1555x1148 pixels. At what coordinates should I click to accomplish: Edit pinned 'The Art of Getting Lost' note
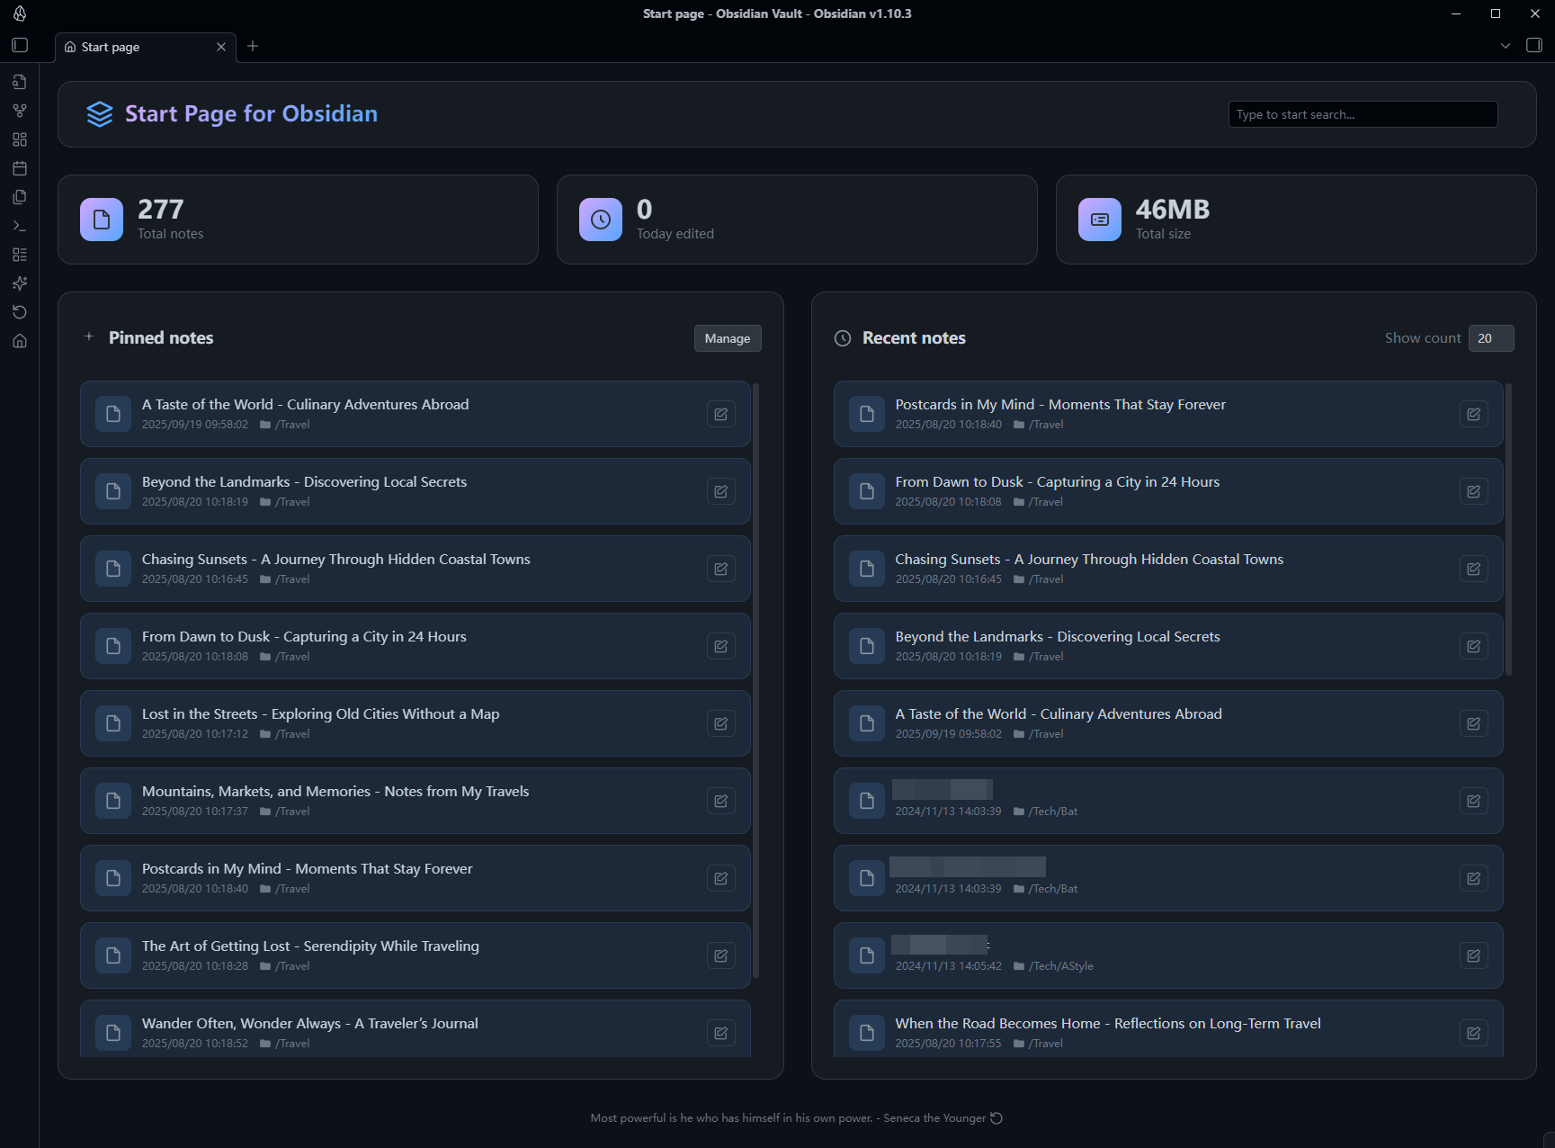[x=720, y=955]
